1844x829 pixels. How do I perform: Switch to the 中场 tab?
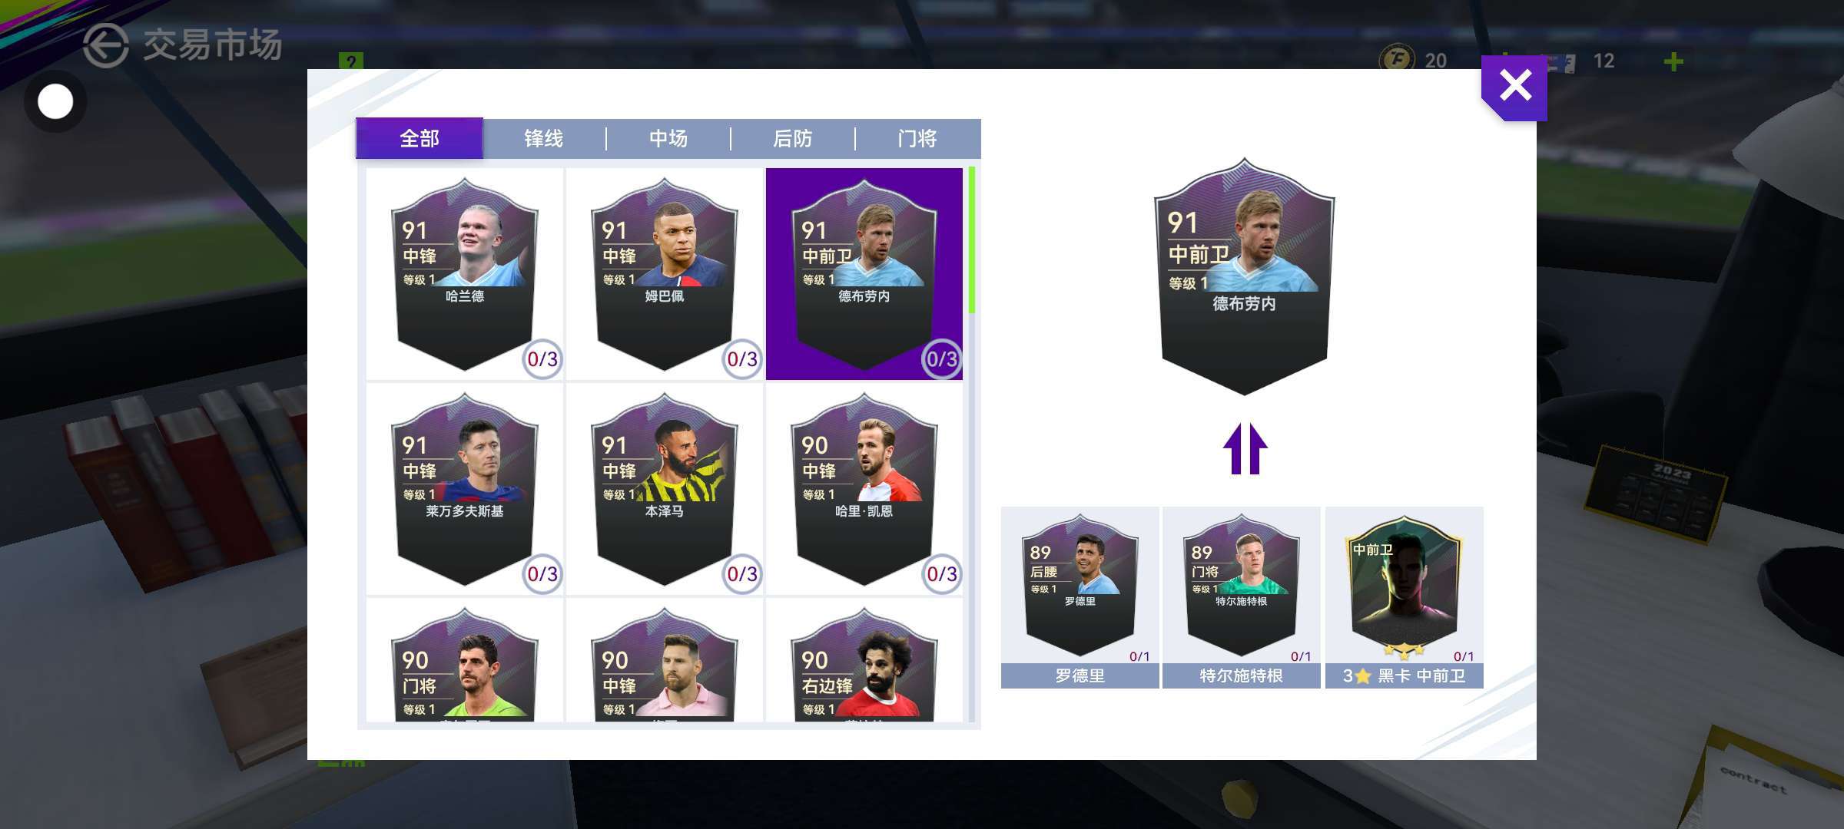pyautogui.click(x=668, y=139)
